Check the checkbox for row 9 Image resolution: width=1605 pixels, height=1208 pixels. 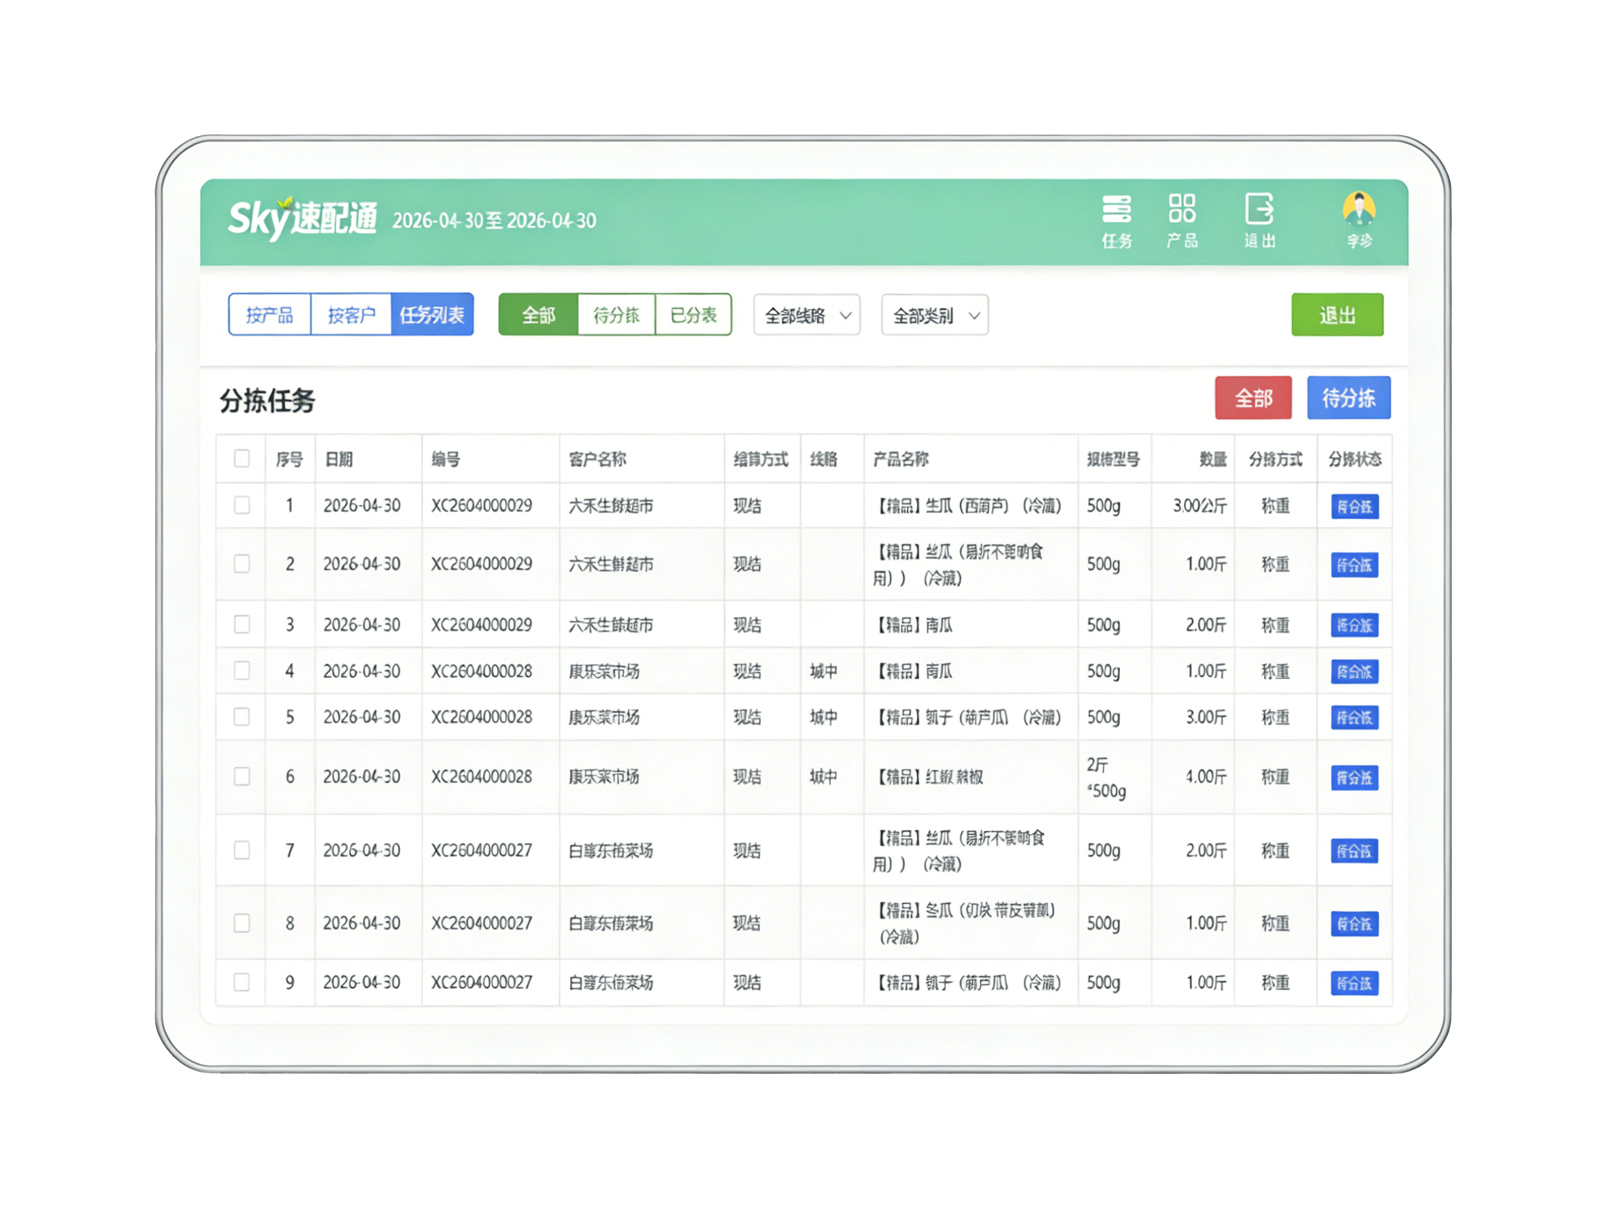coord(242,982)
